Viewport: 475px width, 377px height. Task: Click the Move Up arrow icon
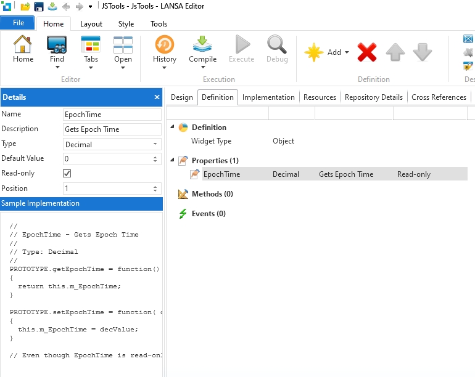point(395,52)
